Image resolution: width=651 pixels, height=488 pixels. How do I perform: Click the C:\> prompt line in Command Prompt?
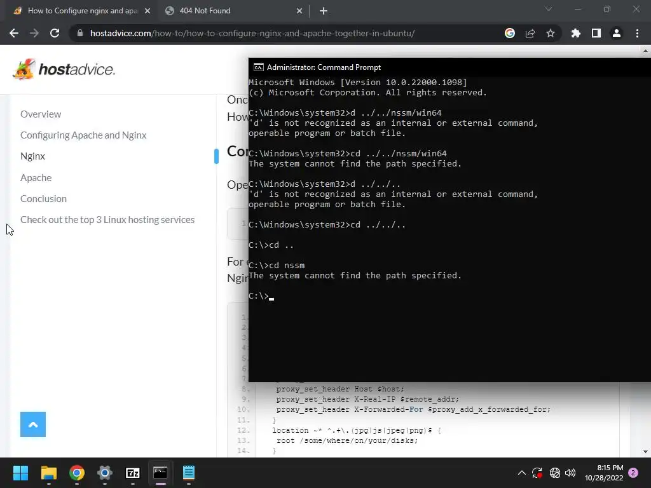click(x=261, y=296)
